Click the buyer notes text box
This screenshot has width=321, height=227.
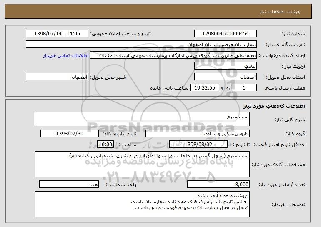click(142, 204)
